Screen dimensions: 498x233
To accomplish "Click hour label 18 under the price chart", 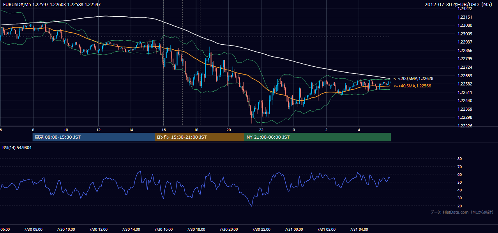I will (196, 130).
